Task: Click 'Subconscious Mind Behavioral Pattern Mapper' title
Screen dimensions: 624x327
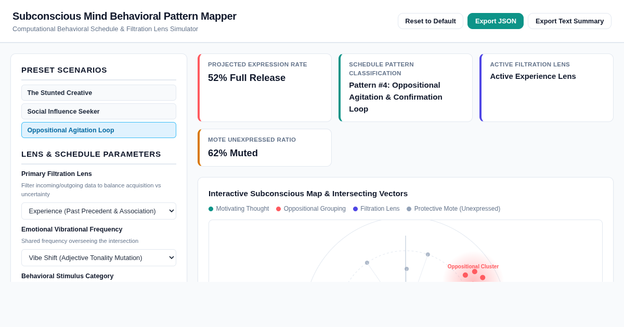Action: pyautogui.click(x=124, y=16)
